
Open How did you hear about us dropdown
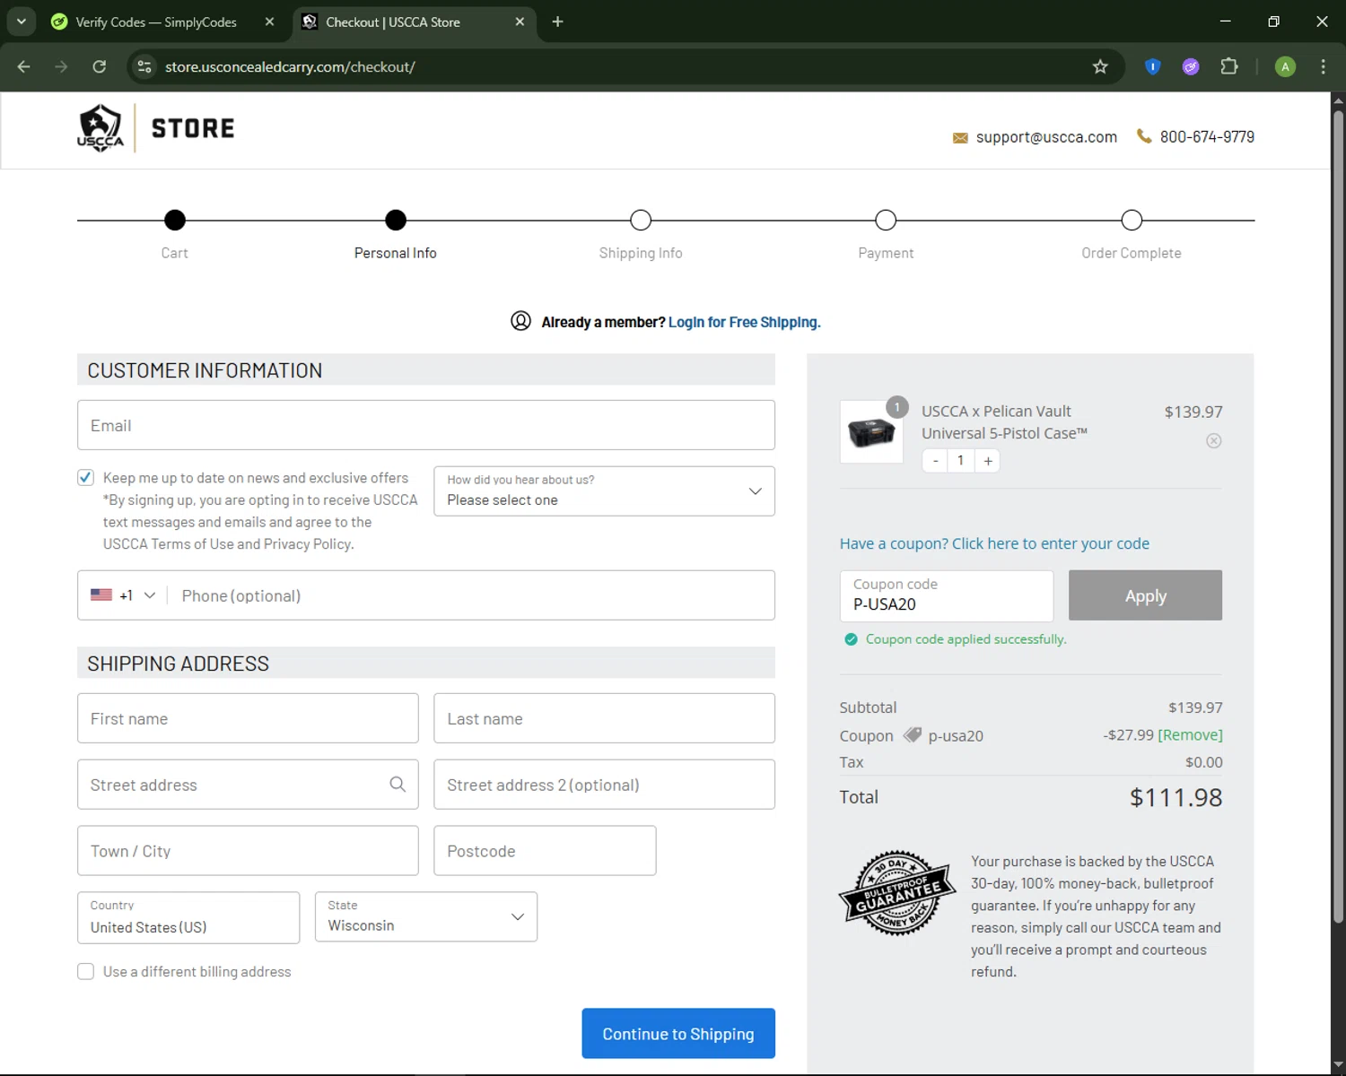(x=604, y=490)
